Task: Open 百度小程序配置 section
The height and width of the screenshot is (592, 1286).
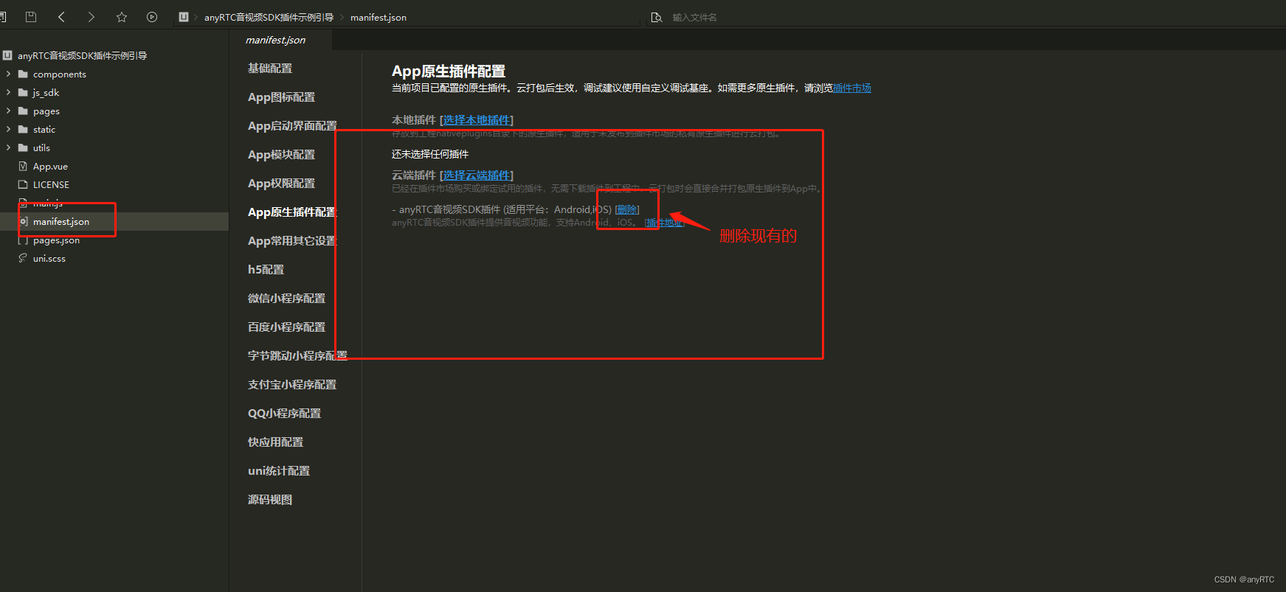Action: pyautogui.click(x=286, y=327)
